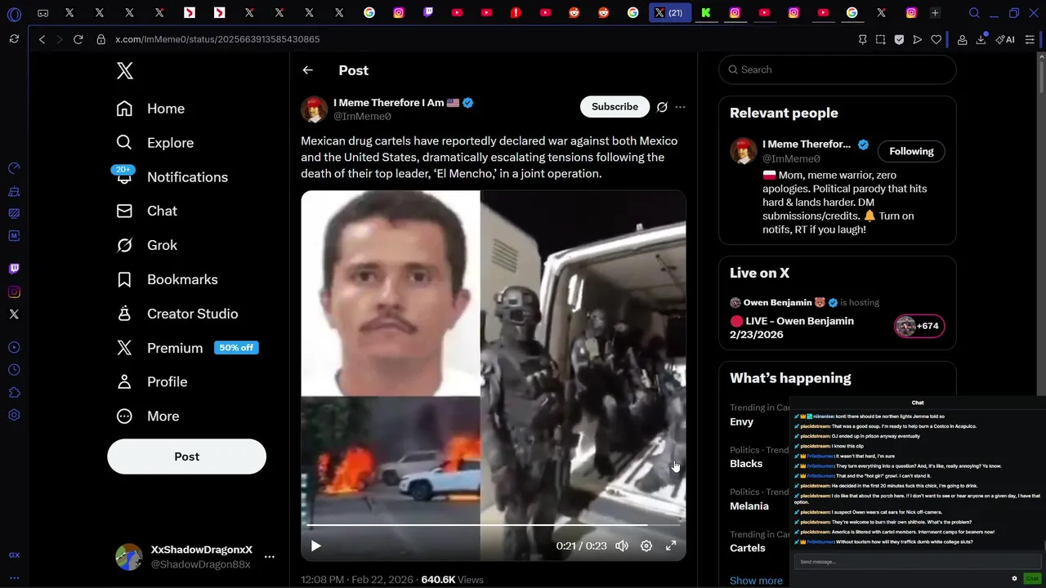Open X panel in the browser sidebar
Screen dimensions: 1046x588
coord(14,314)
